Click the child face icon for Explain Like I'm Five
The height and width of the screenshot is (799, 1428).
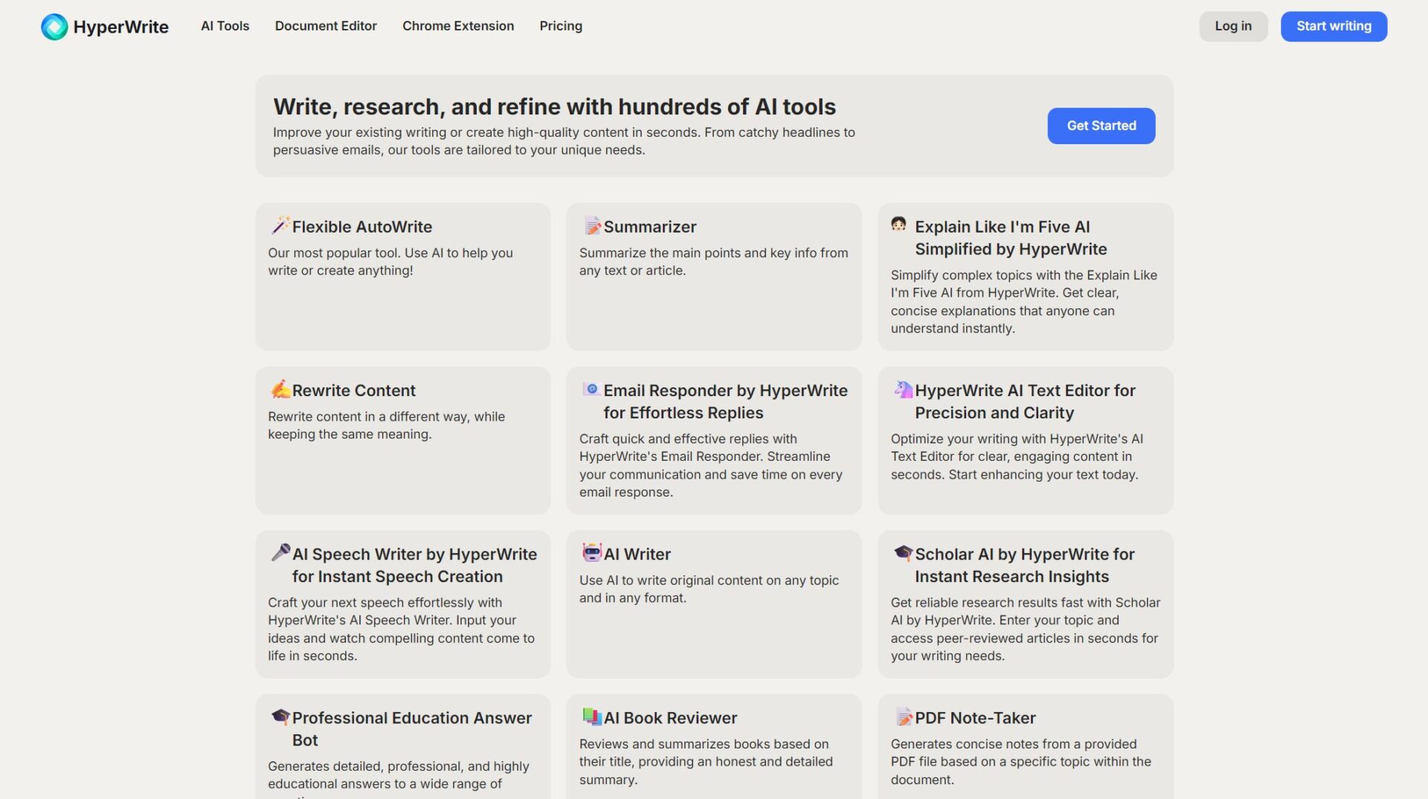898,224
